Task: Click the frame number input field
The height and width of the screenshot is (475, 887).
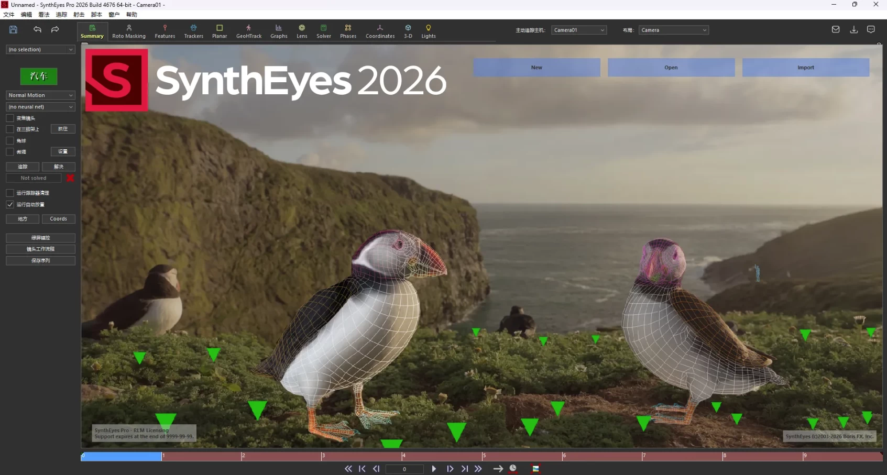Action: click(404, 469)
